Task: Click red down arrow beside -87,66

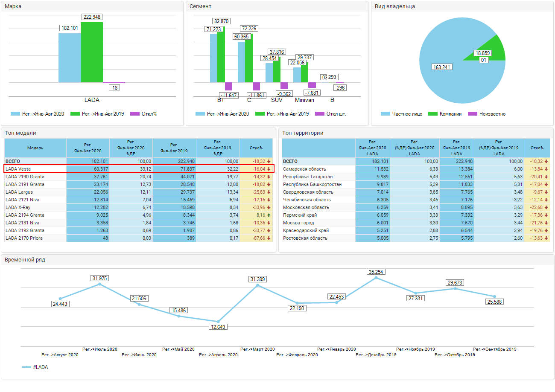Action: tap(269, 238)
